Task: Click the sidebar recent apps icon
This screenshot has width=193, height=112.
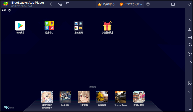Action: pyautogui.click(x=190, y=108)
